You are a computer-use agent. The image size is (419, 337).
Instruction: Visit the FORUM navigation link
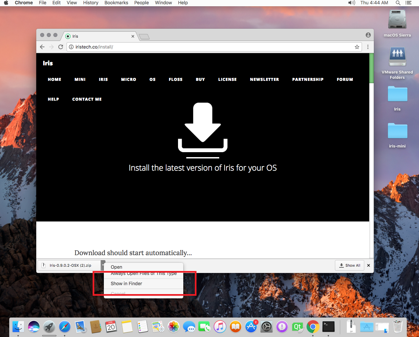345,80
